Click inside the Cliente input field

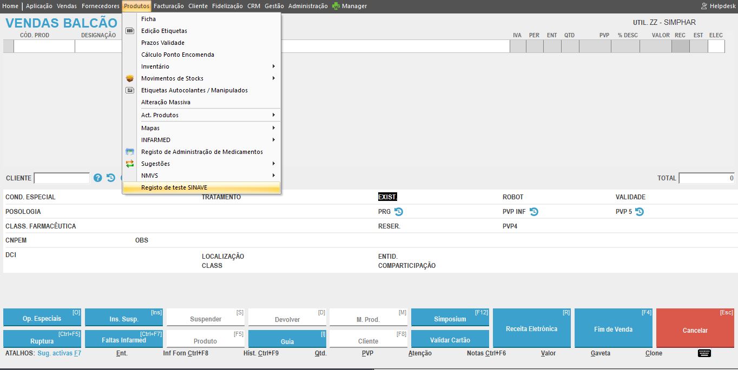[x=62, y=178]
